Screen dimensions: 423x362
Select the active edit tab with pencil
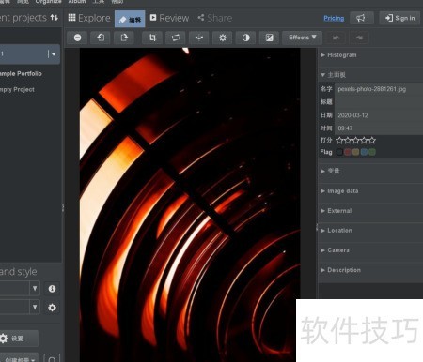[130, 19]
